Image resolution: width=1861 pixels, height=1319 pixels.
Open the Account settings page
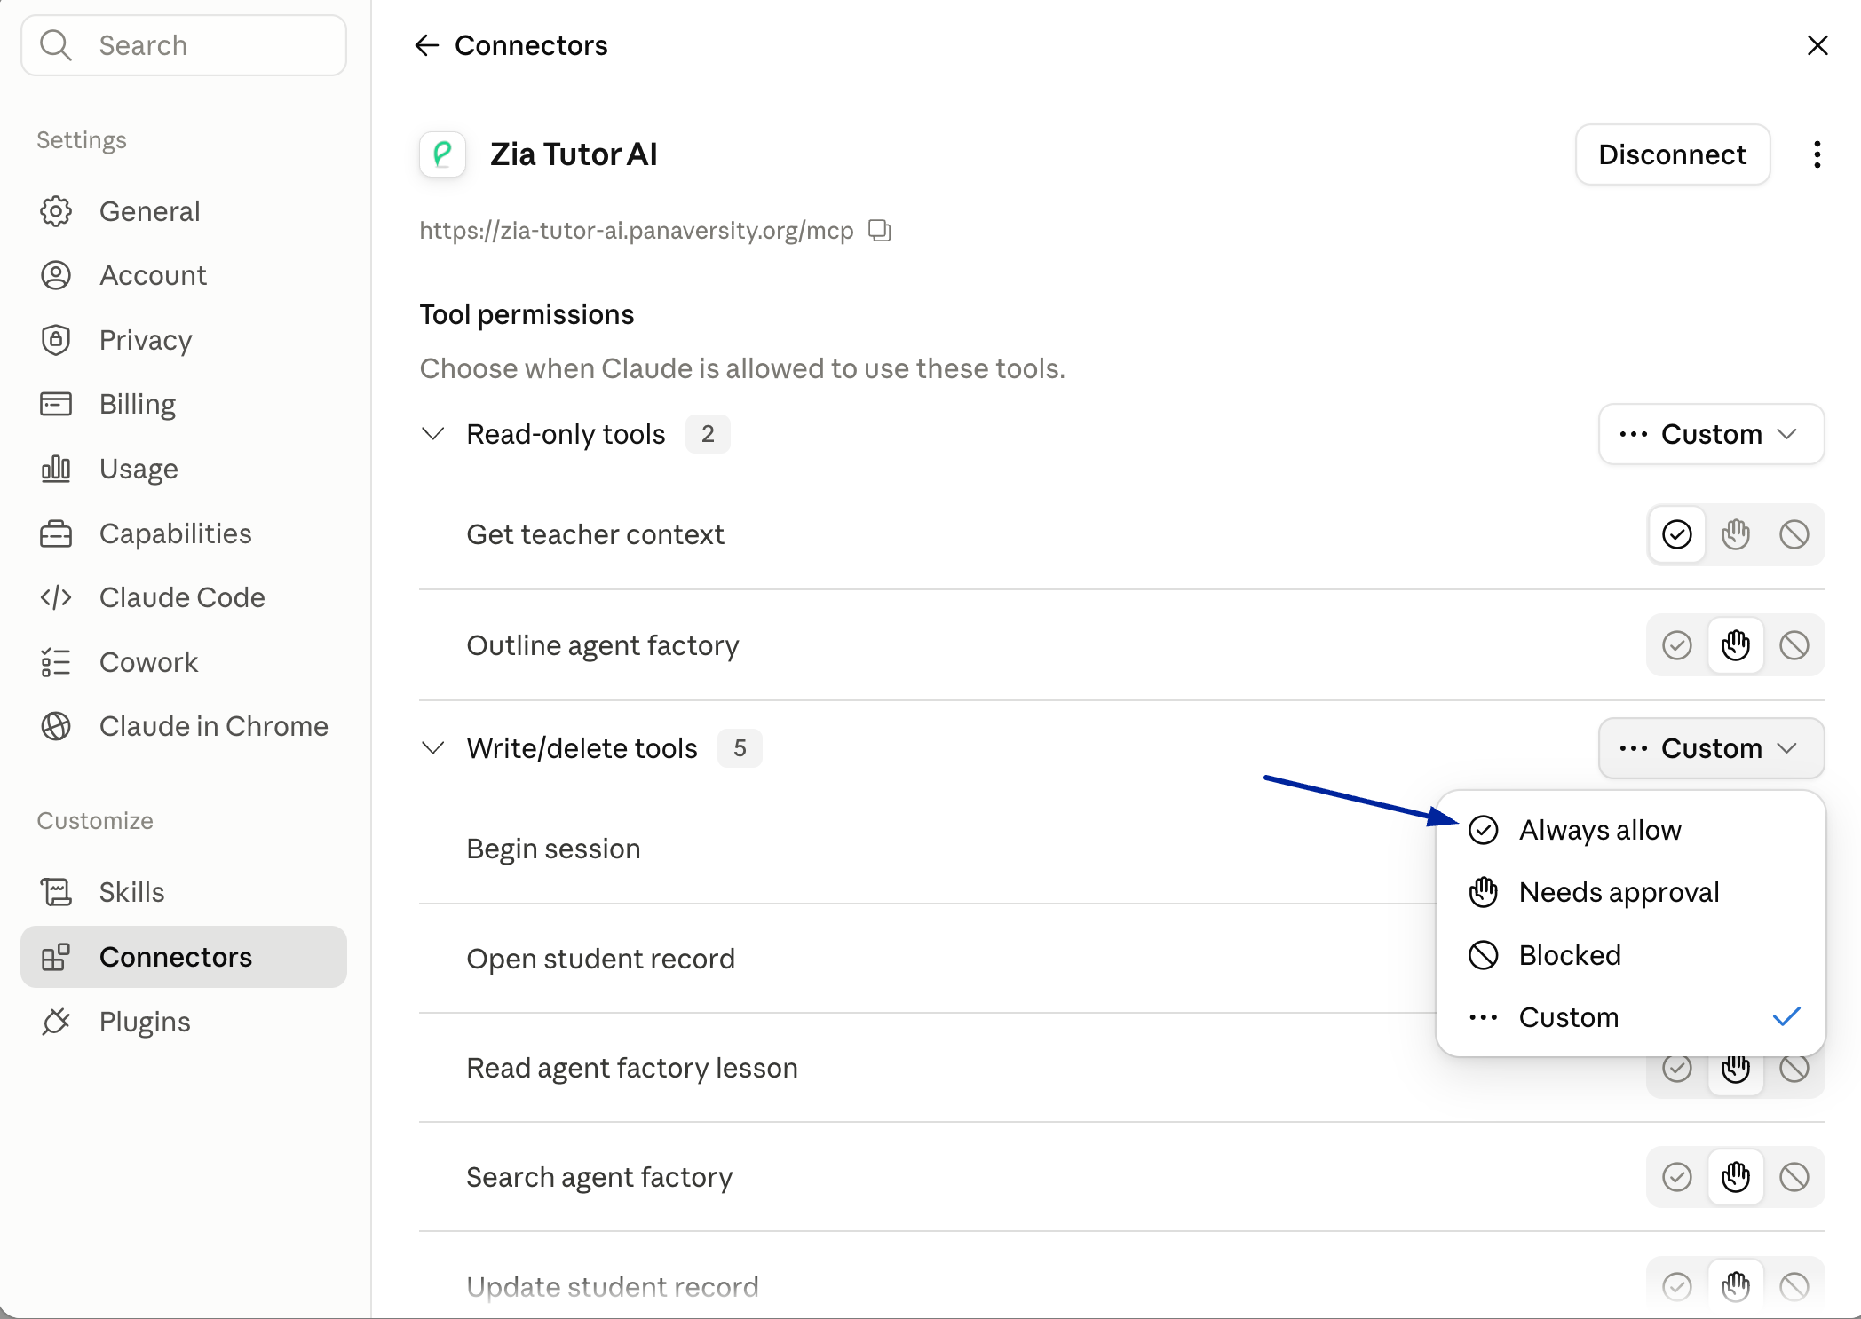[x=184, y=275]
